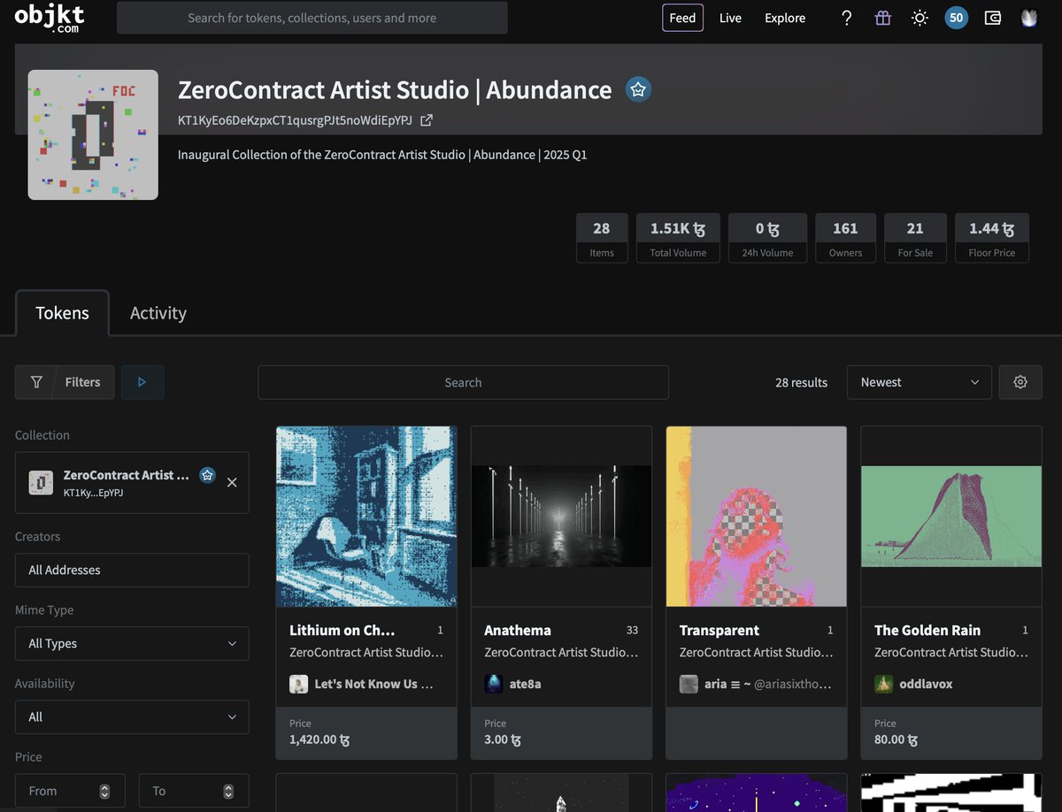Open the Explore menu

tap(785, 18)
